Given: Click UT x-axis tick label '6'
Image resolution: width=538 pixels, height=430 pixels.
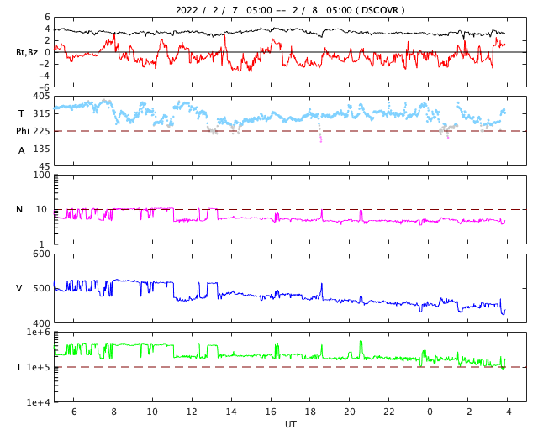Looking at the screenshot, I should [x=74, y=412].
